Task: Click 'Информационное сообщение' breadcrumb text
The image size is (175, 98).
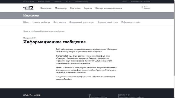Action: point(52,31)
